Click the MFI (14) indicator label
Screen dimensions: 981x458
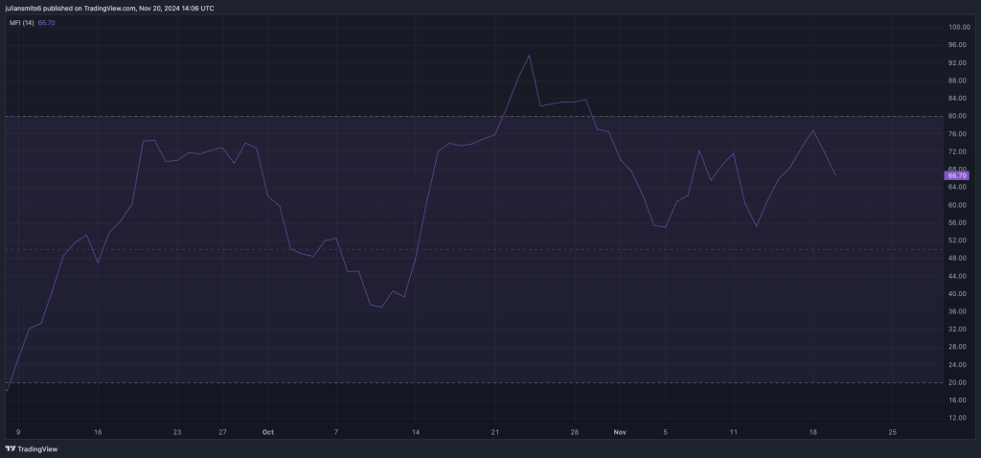coord(22,23)
